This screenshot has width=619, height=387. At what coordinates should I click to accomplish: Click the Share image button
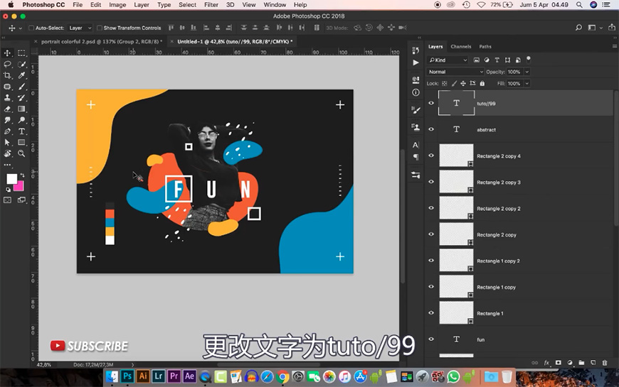pyautogui.click(x=611, y=28)
